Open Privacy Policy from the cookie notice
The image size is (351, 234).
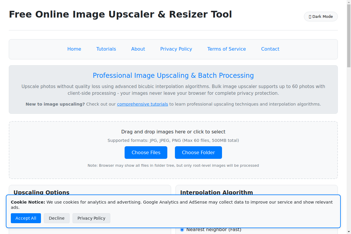coord(91,218)
